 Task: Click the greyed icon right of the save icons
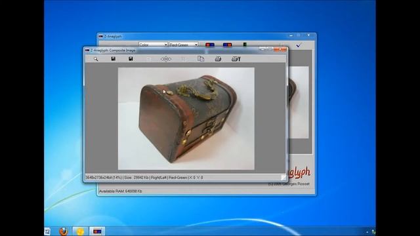(x=148, y=59)
